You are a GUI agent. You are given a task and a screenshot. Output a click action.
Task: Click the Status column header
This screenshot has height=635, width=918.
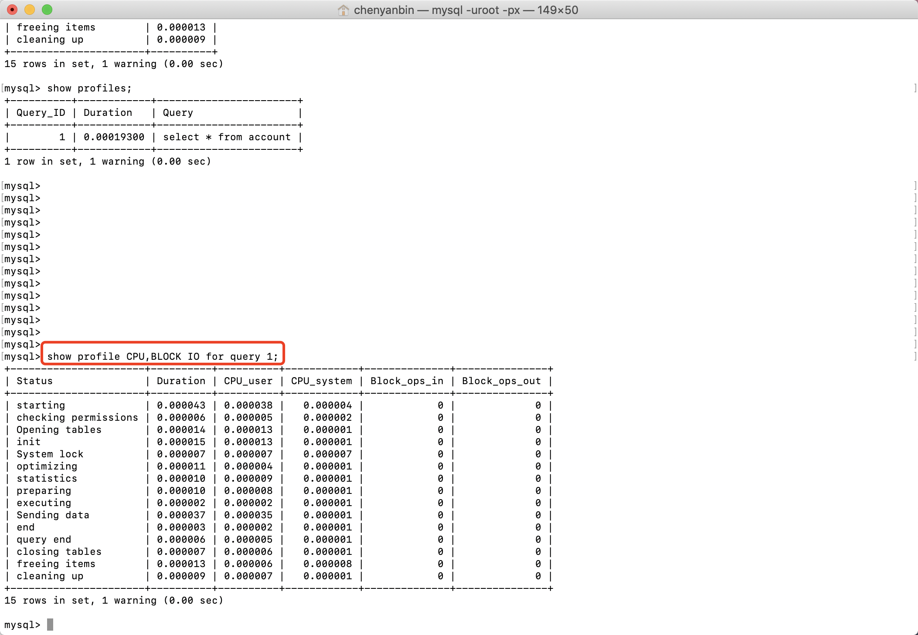pos(34,381)
